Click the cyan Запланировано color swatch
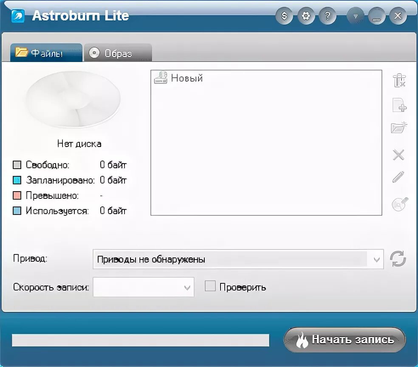The width and height of the screenshot is (418, 367). [x=17, y=180]
